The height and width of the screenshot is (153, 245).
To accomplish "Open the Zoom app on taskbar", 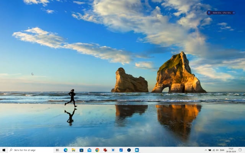I will (137, 150).
